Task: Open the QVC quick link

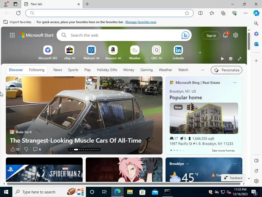Action: [156, 53]
